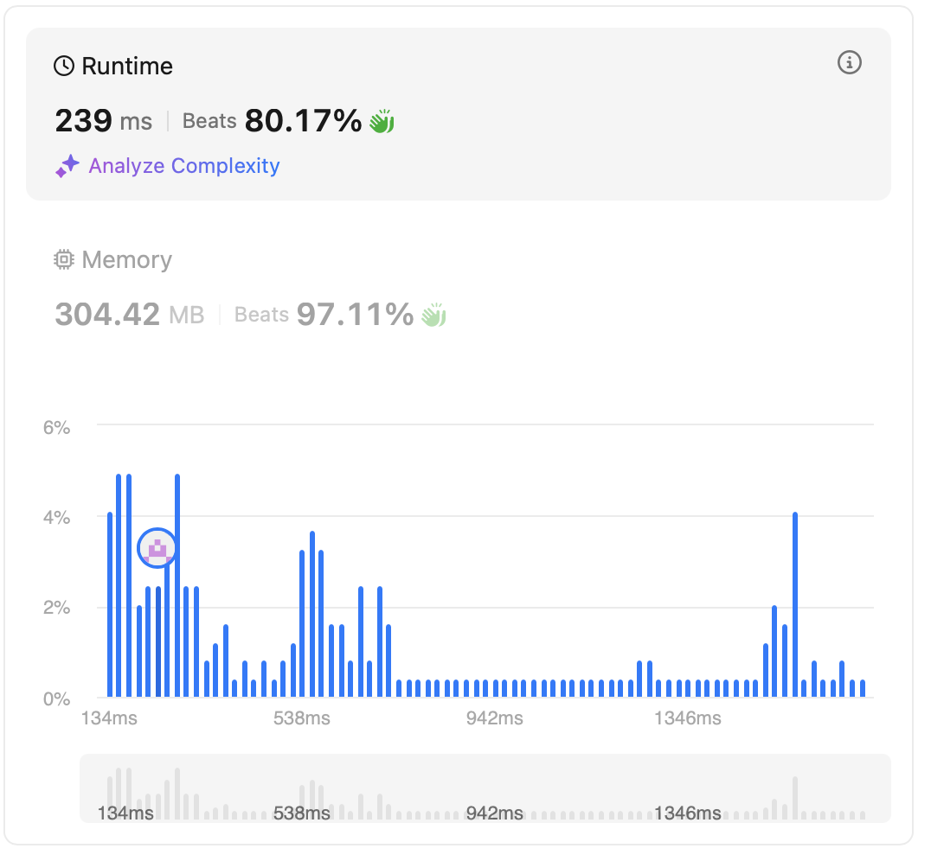This screenshot has width=931, height=861.
Task: Click the Beats 97.11% text
Action: [x=324, y=315]
